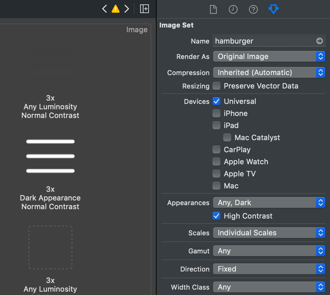The image size is (330, 295).
Task: Open the Render As dropdown
Action: coord(269,57)
